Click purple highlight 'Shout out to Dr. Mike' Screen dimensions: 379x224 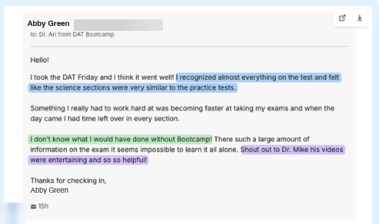(293, 150)
